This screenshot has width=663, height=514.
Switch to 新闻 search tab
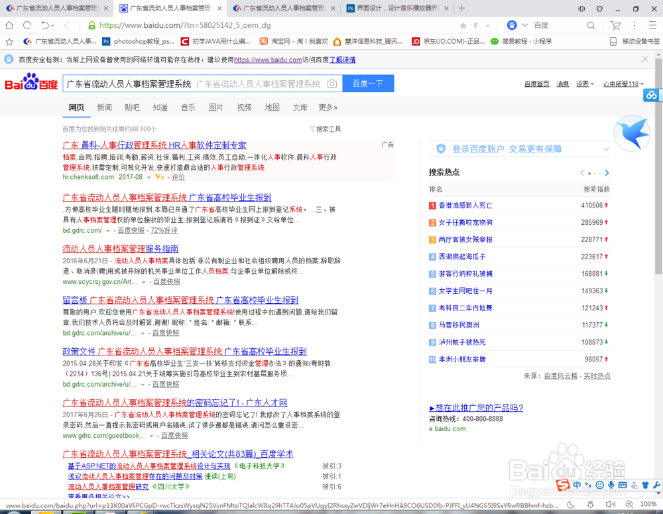[104, 107]
